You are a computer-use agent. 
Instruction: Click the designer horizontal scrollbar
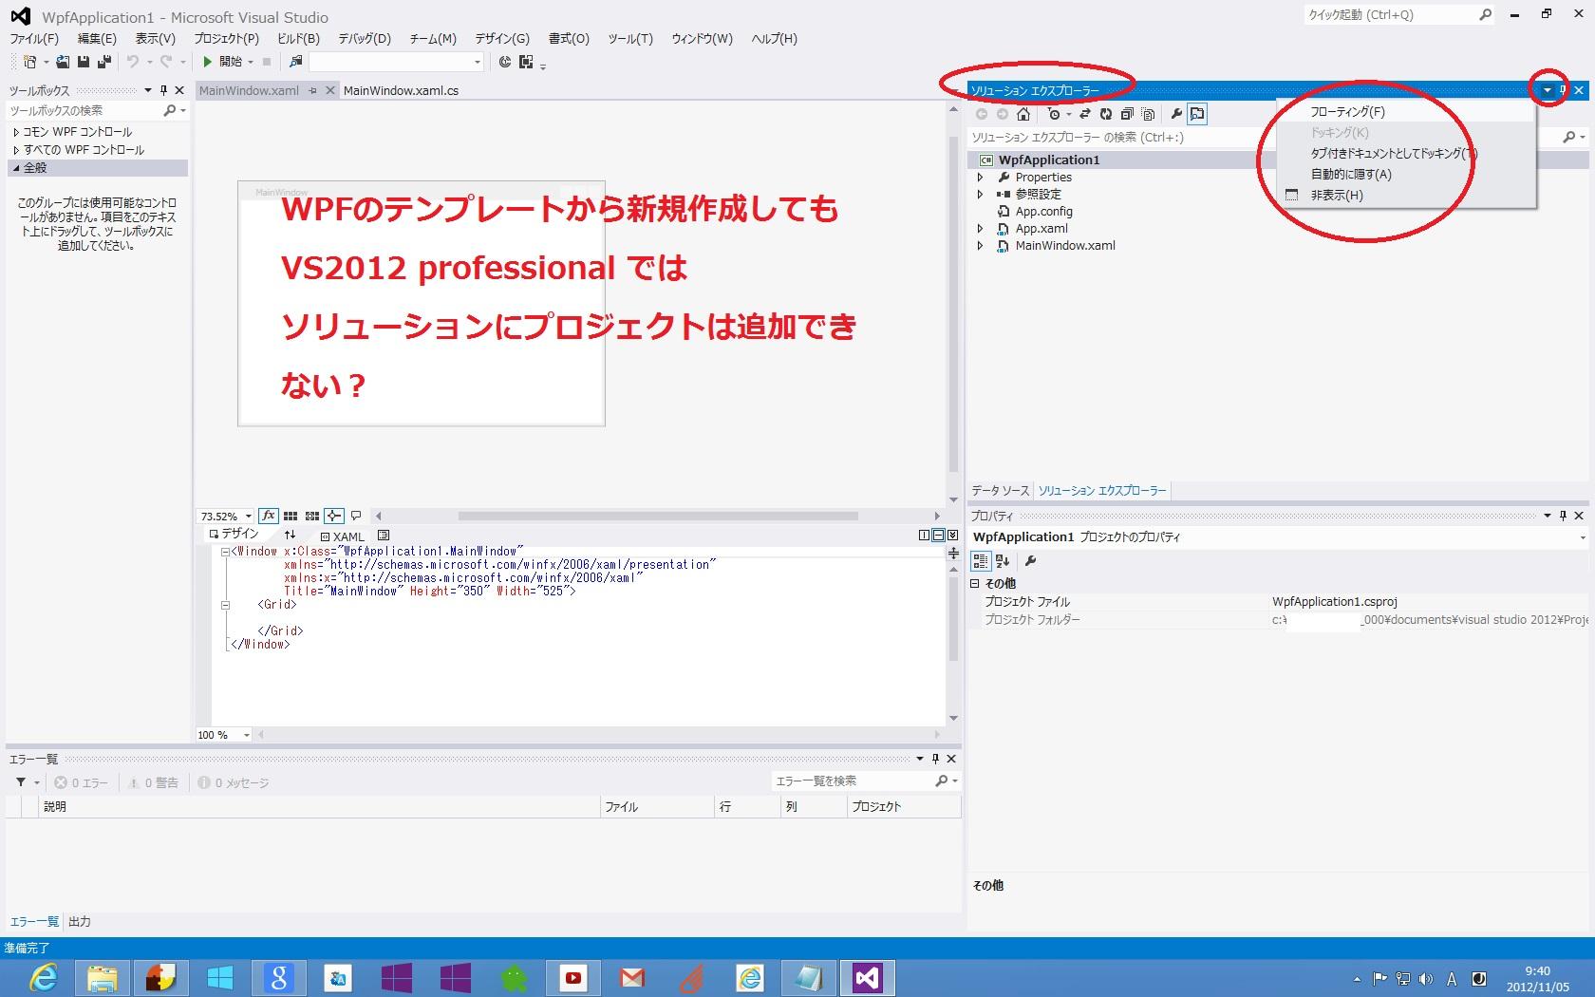tap(657, 517)
